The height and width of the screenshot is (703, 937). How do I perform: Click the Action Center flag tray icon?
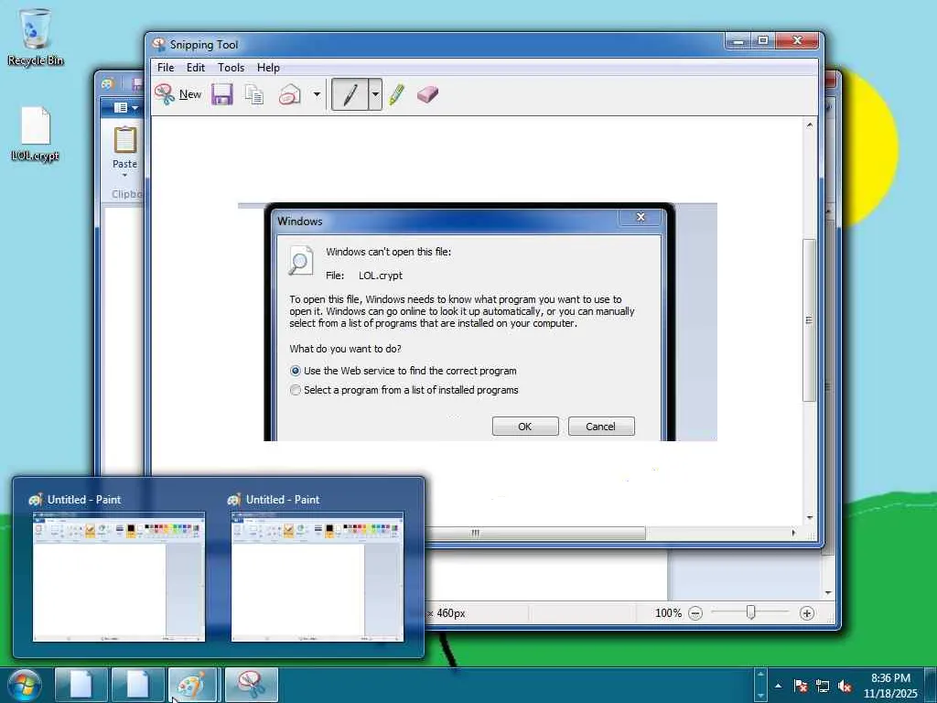(x=800, y=686)
